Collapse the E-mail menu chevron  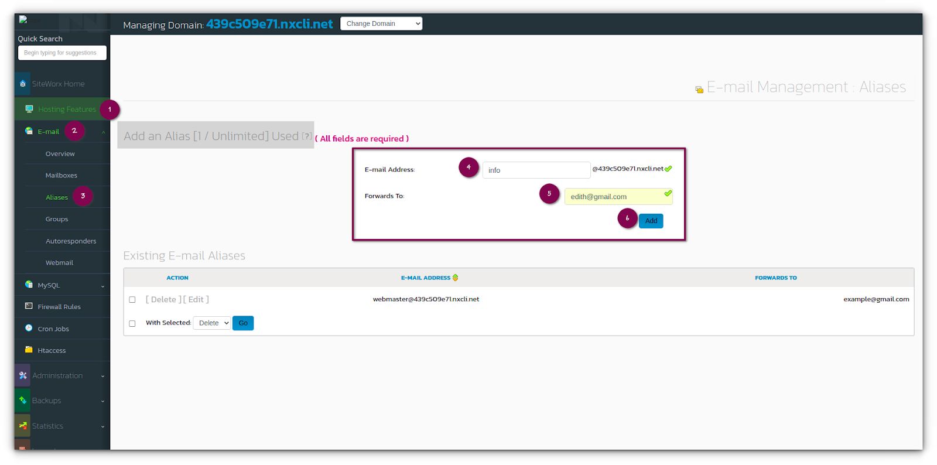click(x=104, y=132)
